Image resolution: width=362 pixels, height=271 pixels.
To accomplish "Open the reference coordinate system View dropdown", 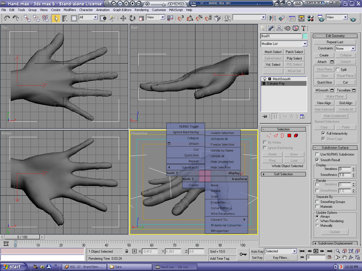I will pyautogui.click(x=163, y=17).
